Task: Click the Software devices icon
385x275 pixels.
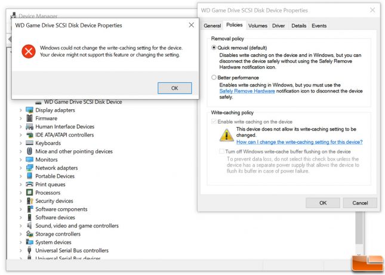Action: click(x=29, y=217)
